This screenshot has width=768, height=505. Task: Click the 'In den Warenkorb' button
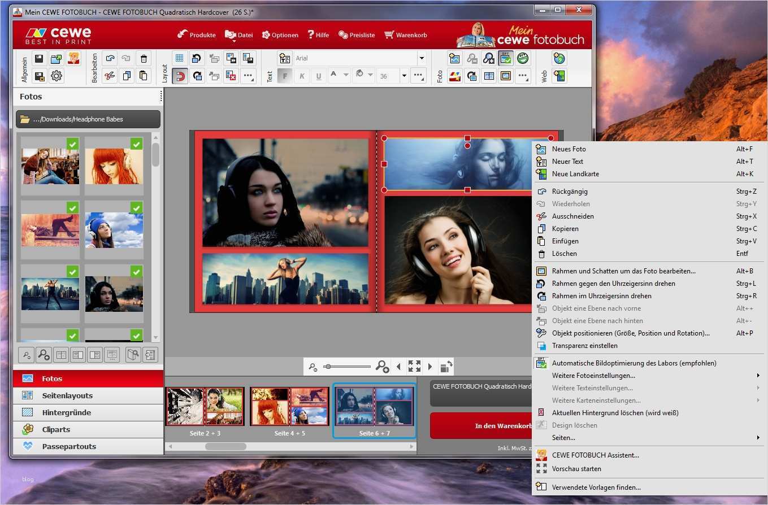(480, 426)
